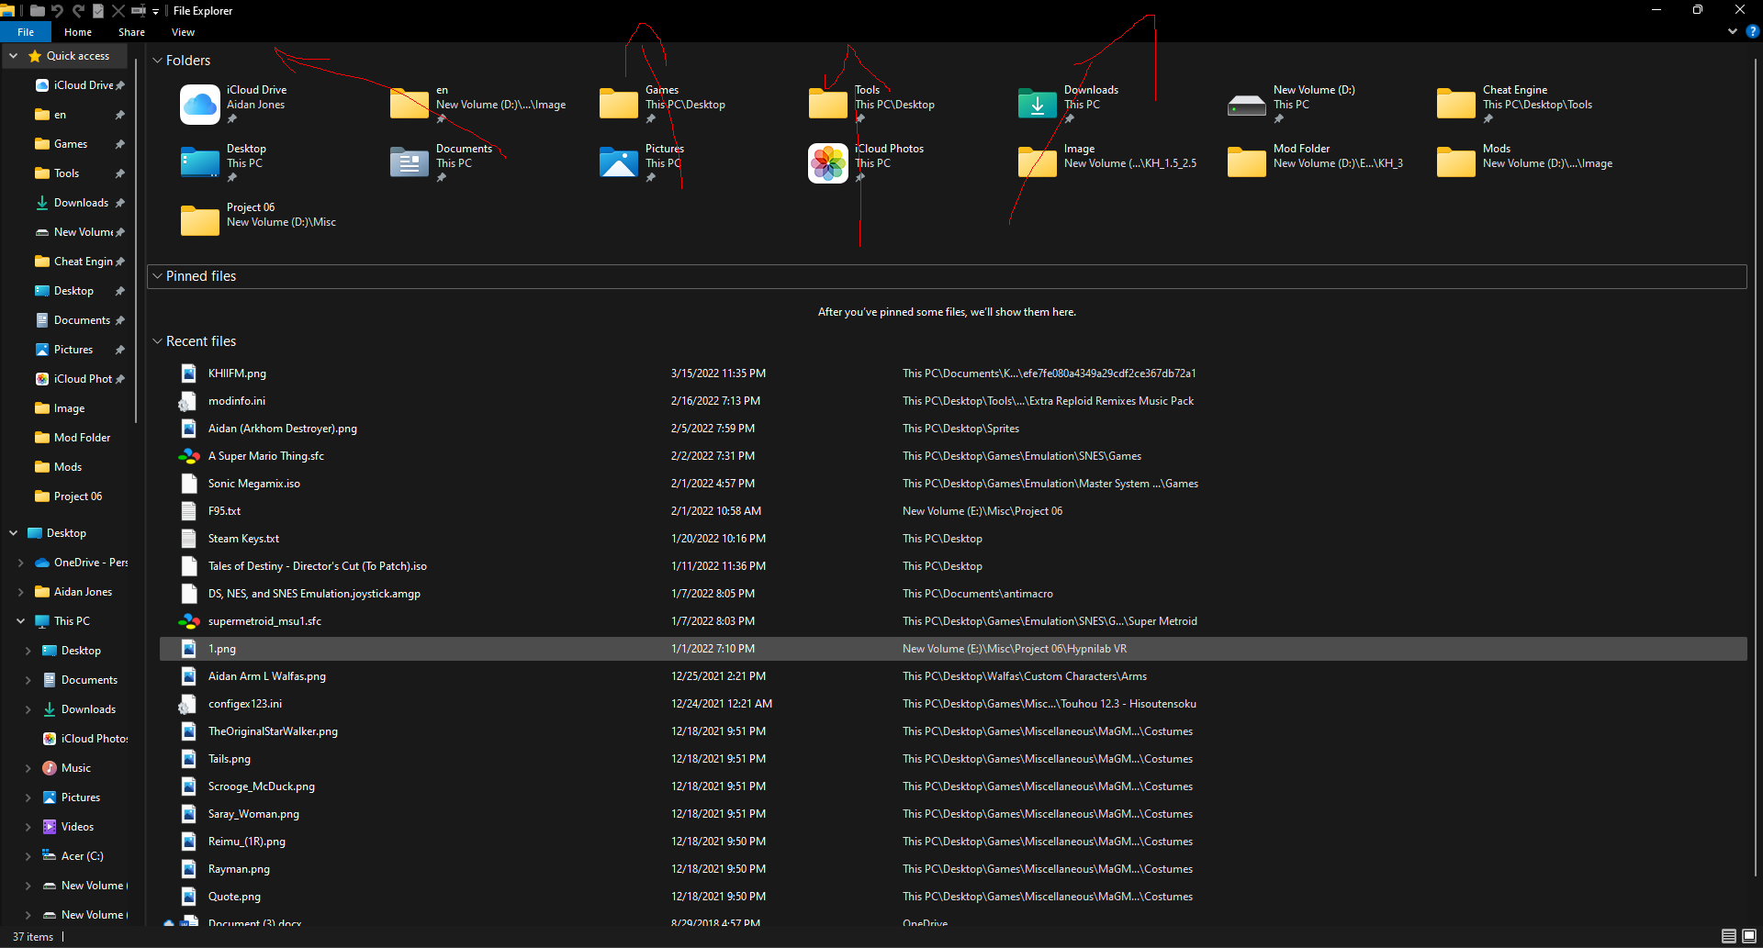Click the New Folder icon in the toolbar
This screenshot has width=1763, height=948.
(x=38, y=11)
